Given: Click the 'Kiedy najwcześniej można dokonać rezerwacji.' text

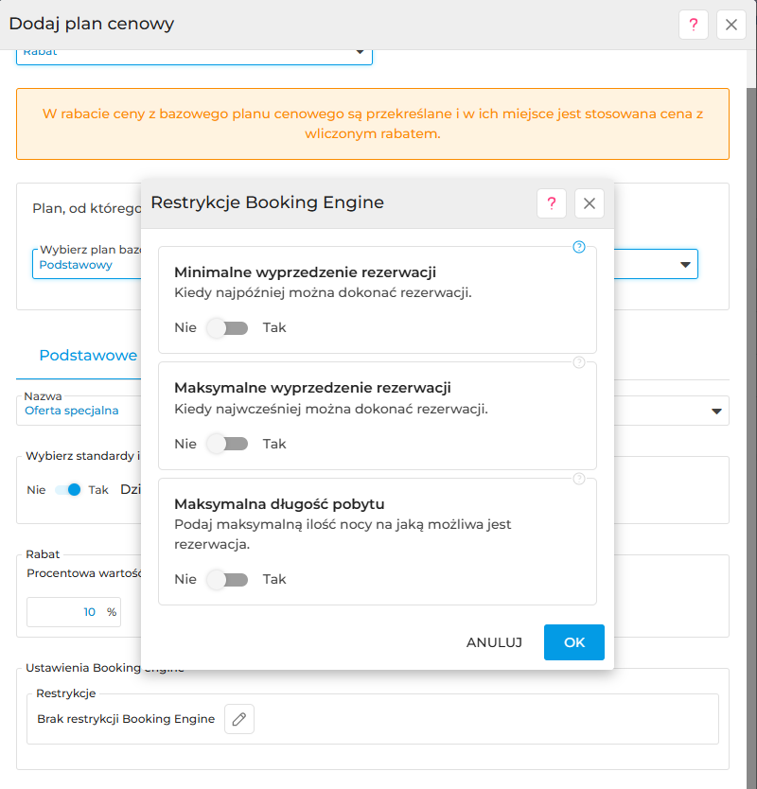Looking at the screenshot, I should (331, 409).
